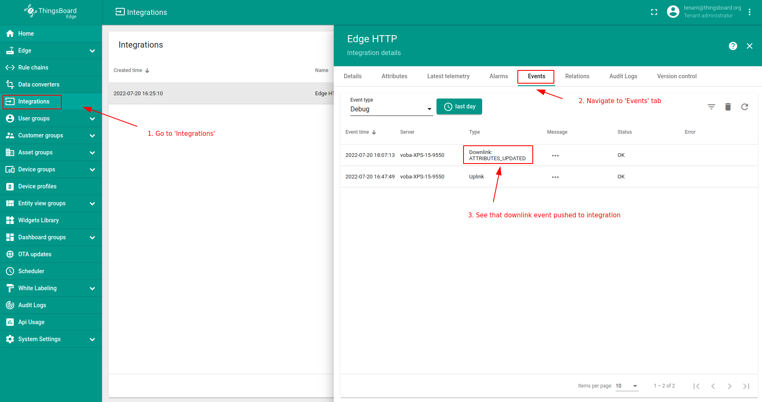View message of Downlink ATTRIBUTES_UPDATED event

coord(555,156)
